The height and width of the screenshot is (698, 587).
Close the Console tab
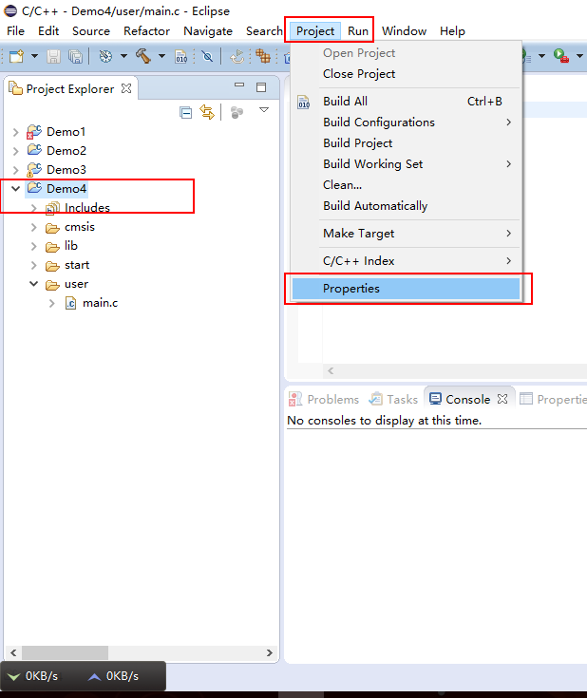click(x=502, y=399)
